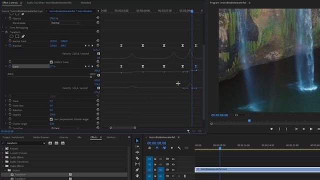Reset the Anchor Point parameter

pos(98,40)
